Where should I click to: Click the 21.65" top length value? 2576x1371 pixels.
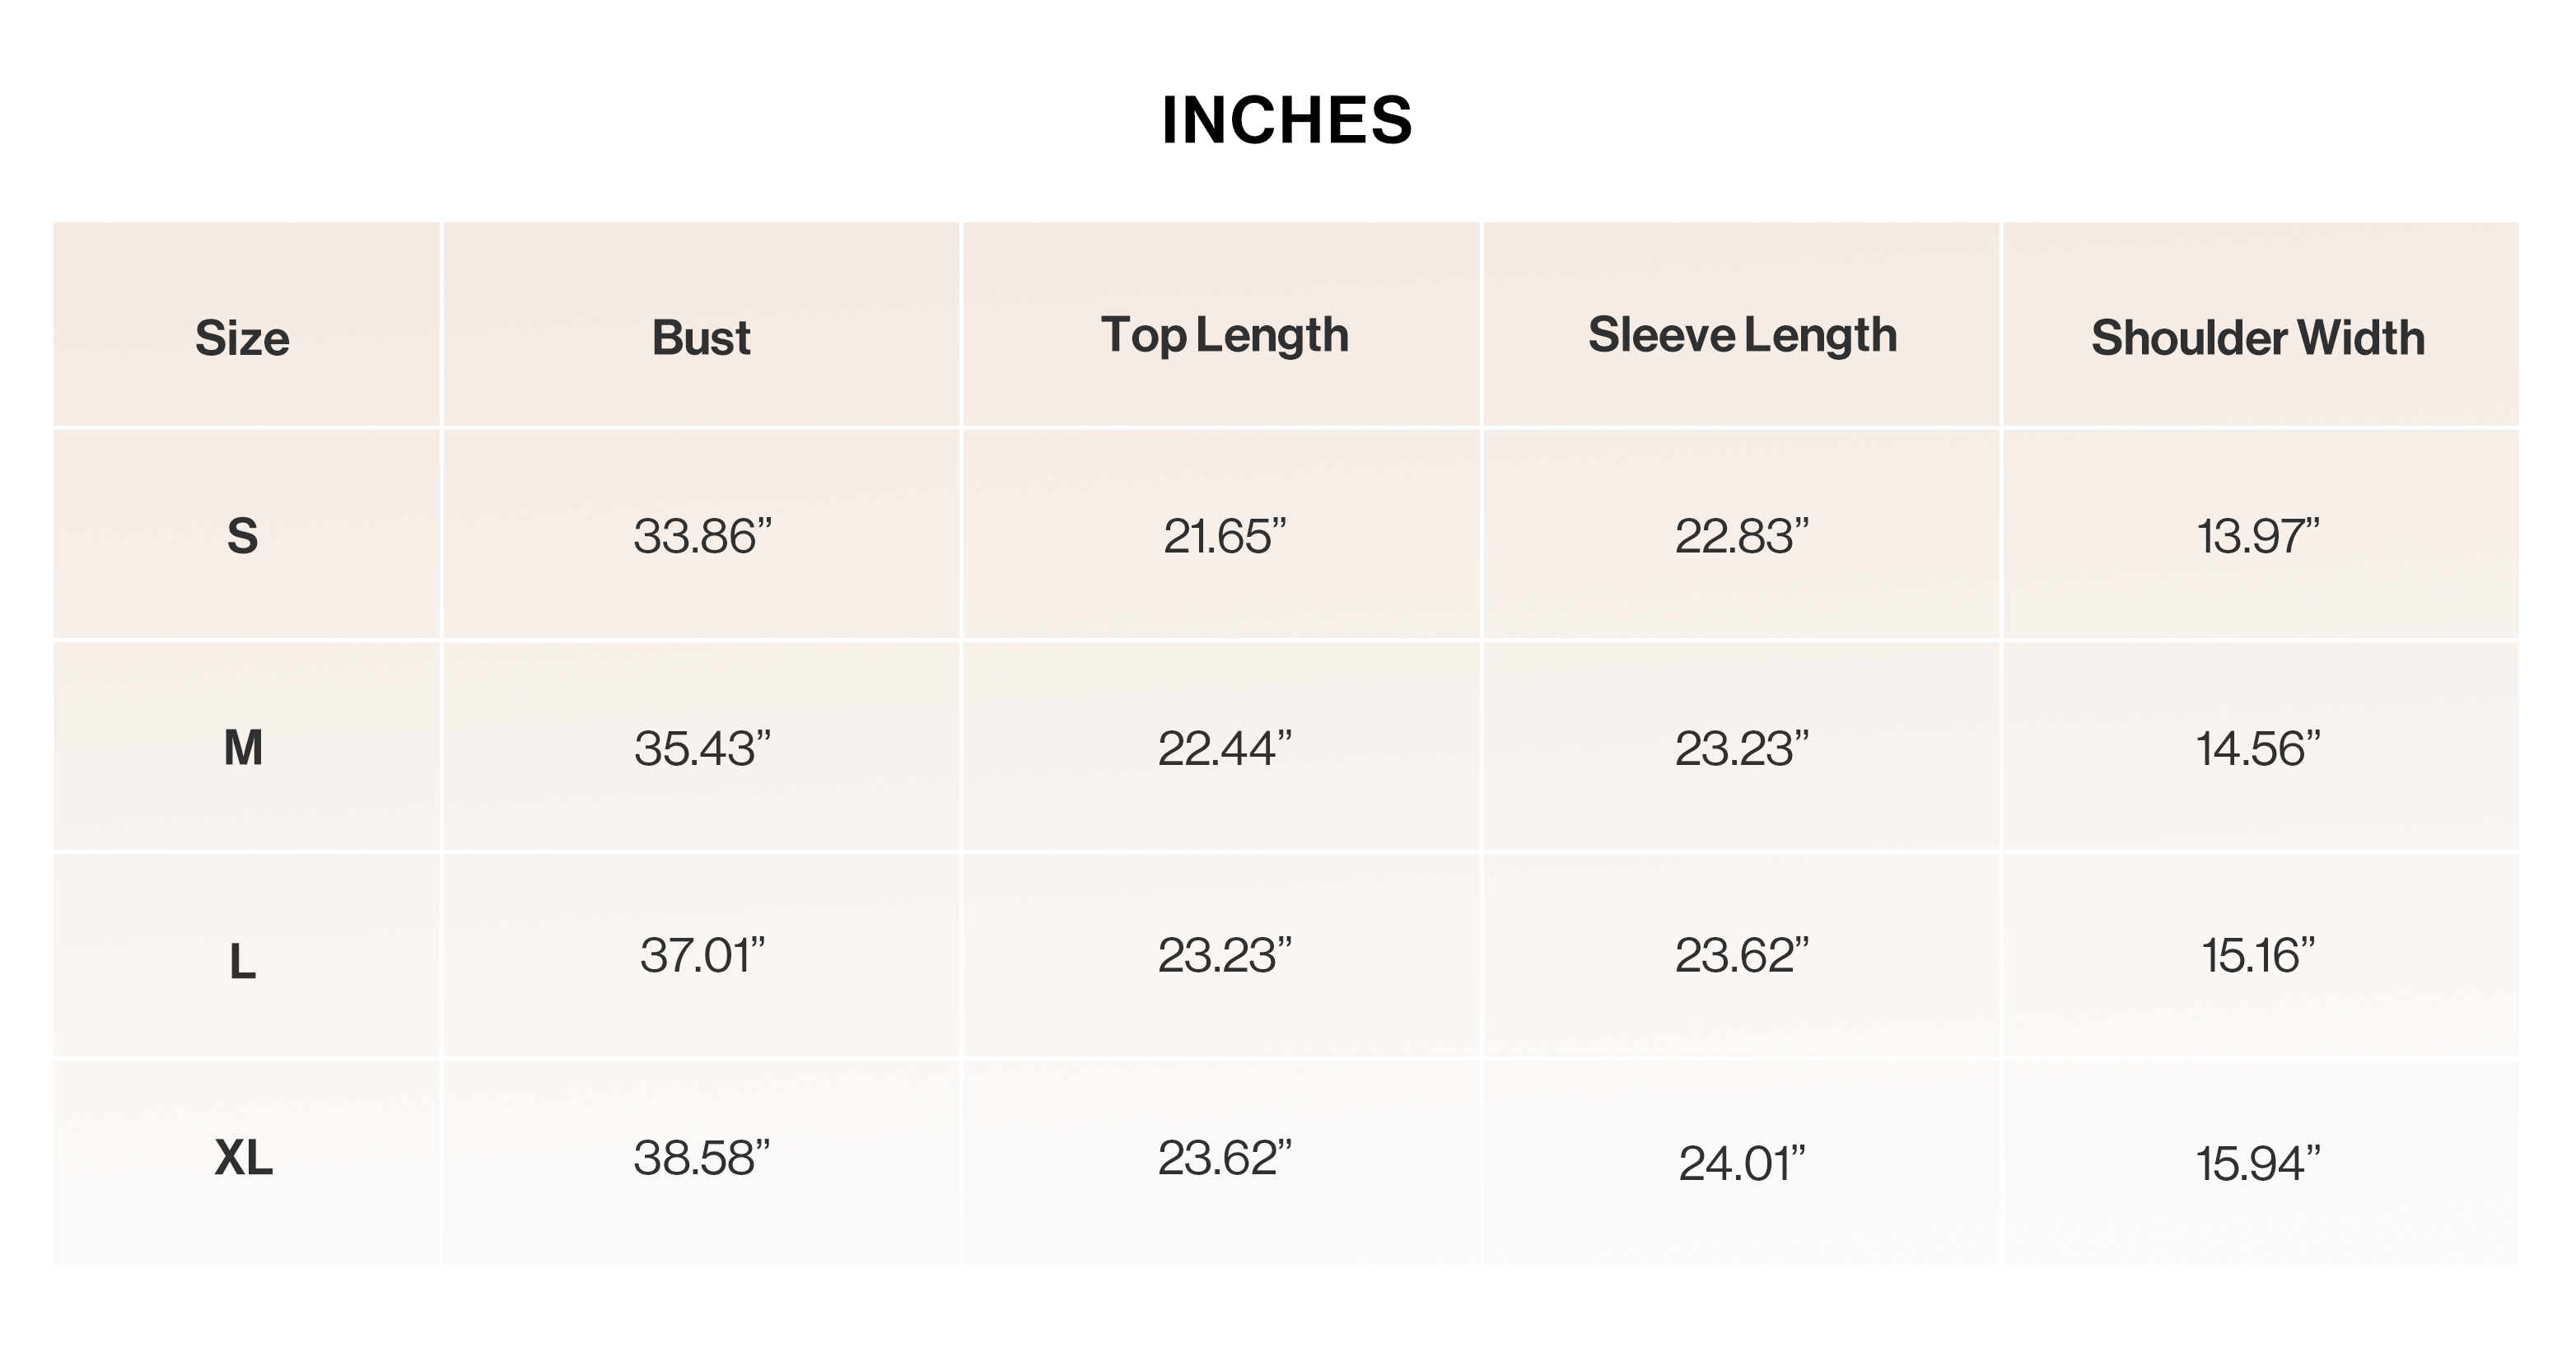pos(1224,536)
